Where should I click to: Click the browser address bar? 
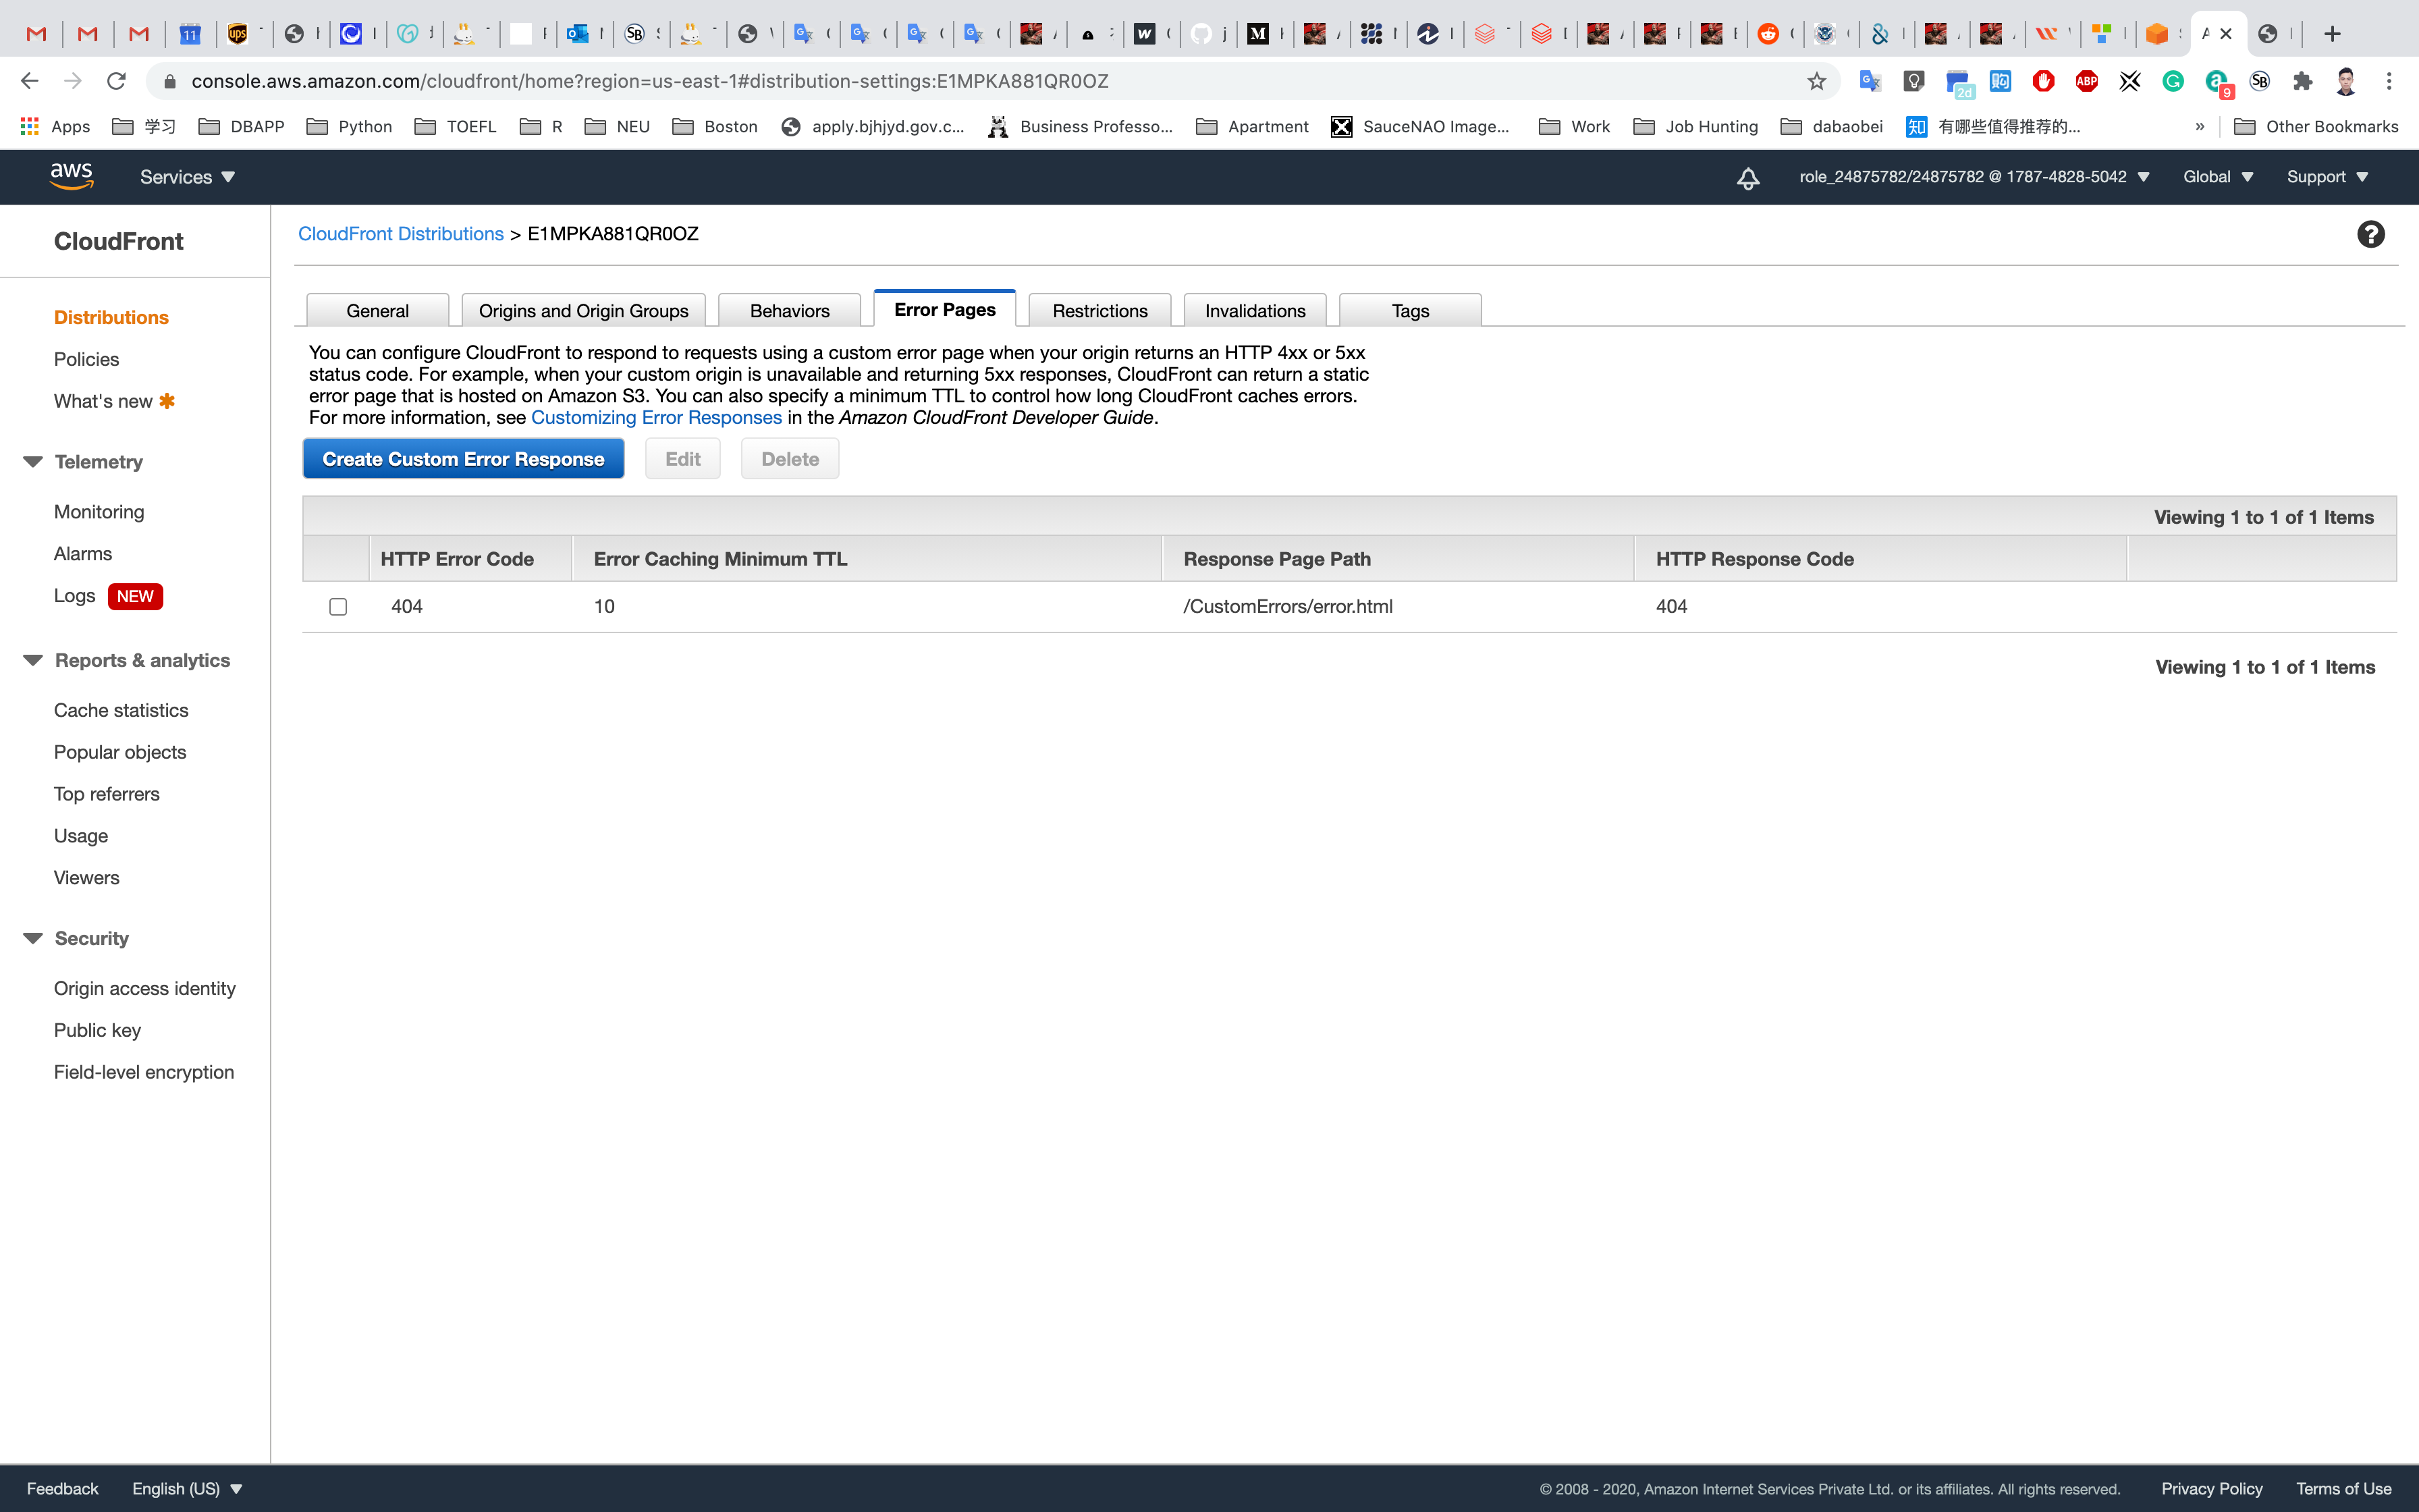point(900,81)
